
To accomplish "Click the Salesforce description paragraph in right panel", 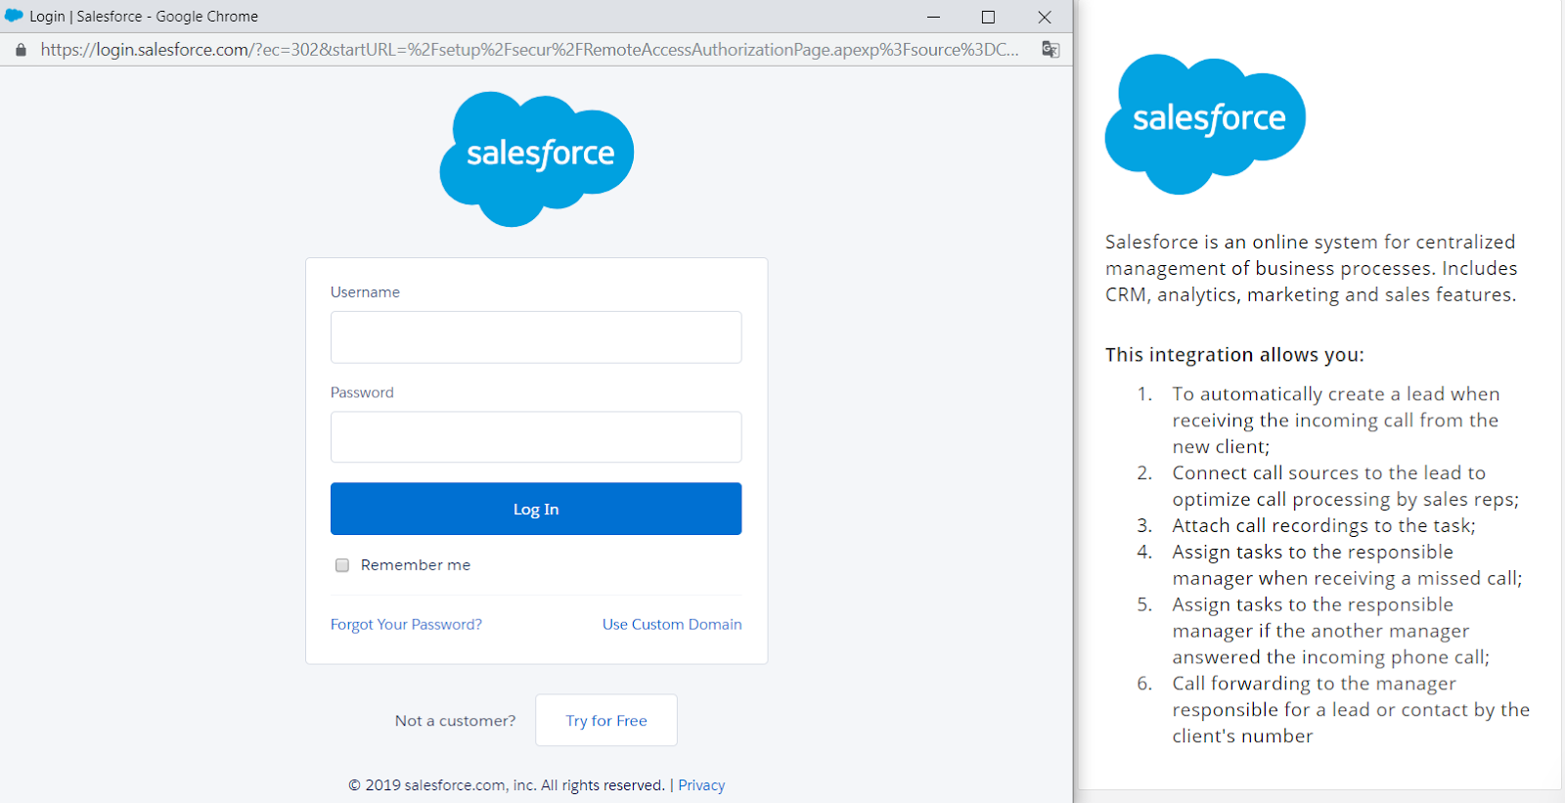I will [x=1312, y=268].
